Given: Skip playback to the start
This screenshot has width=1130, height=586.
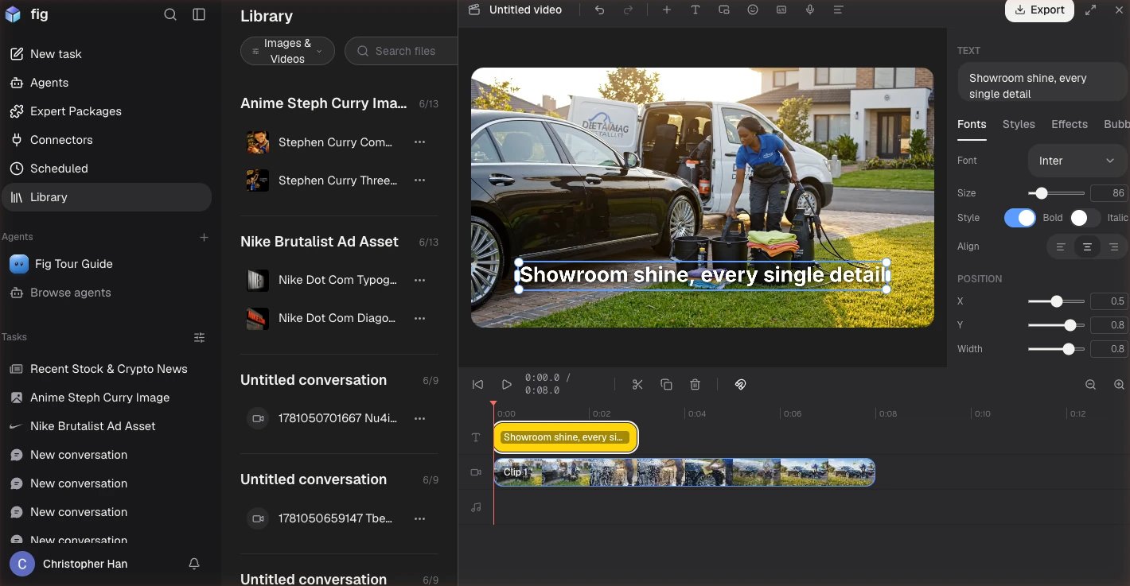Looking at the screenshot, I should (x=477, y=384).
